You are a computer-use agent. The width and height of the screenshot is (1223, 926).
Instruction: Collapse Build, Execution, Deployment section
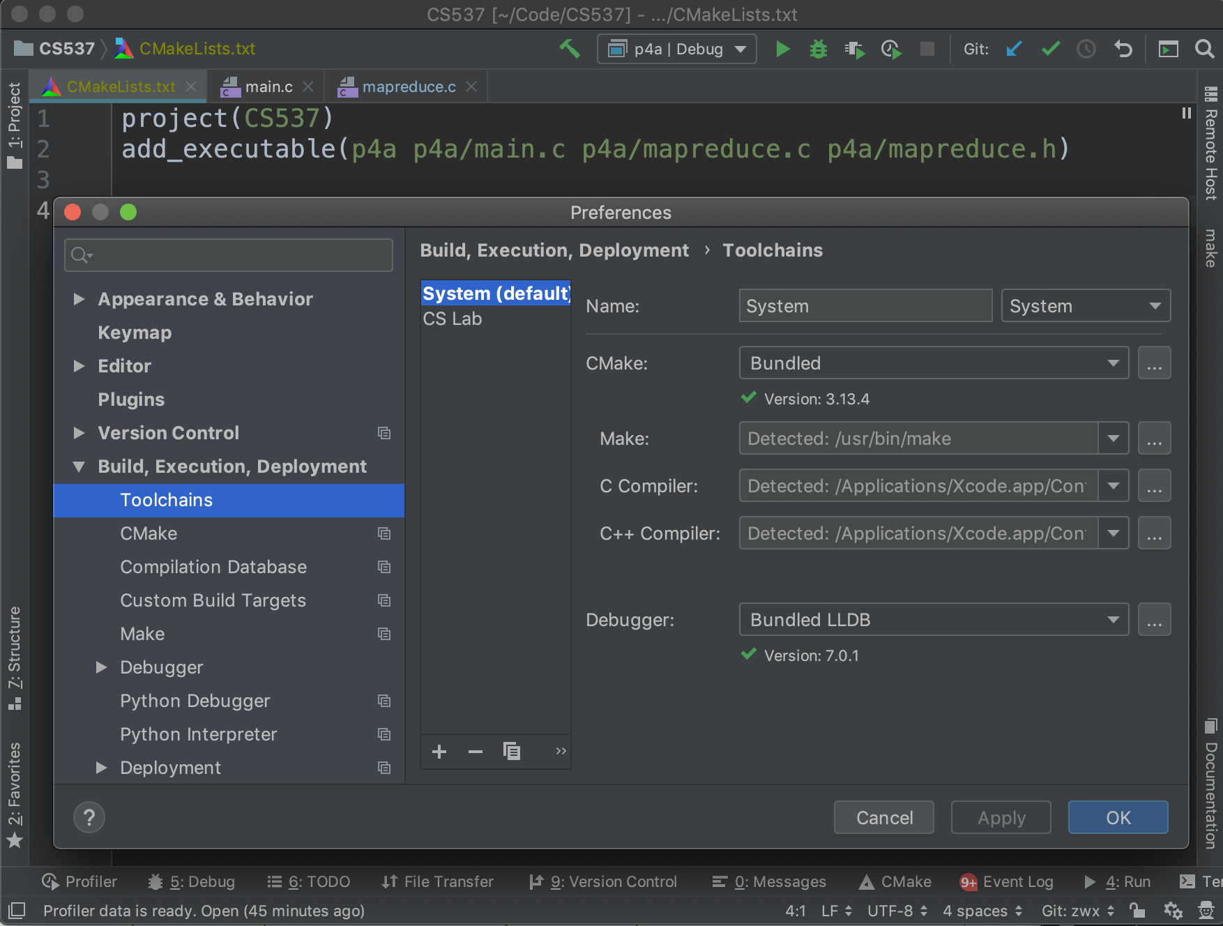click(x=79, y=466)
